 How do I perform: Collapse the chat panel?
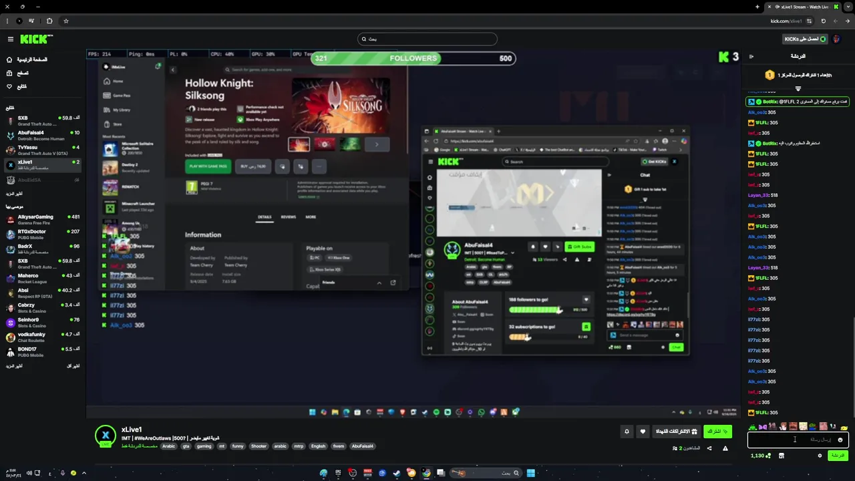pos(751,57)
